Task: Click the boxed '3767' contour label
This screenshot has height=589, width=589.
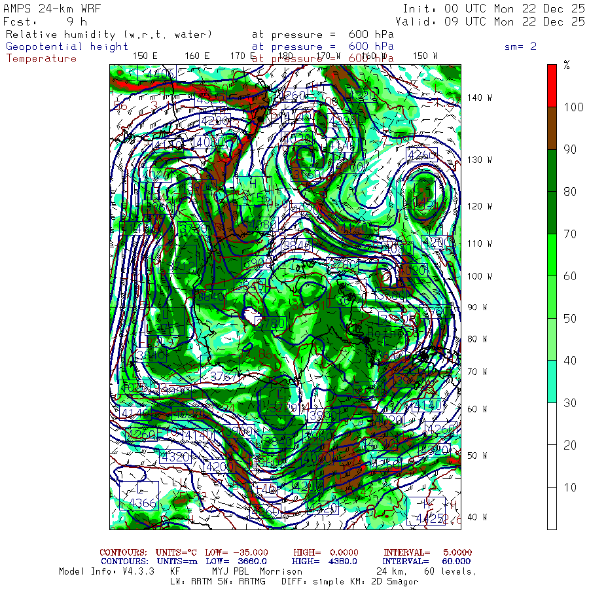Action: (221, 369)
